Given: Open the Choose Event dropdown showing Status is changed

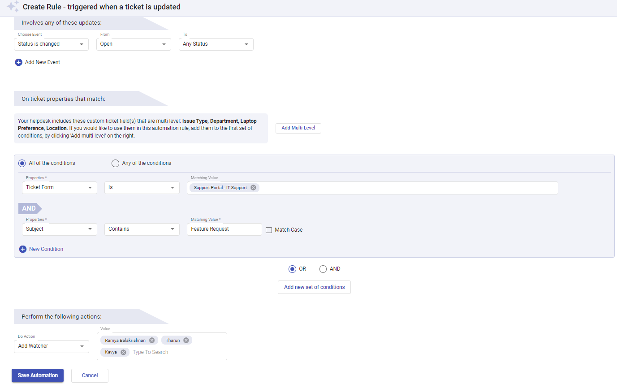Looking at the screenshot, I should pos(51,44).
